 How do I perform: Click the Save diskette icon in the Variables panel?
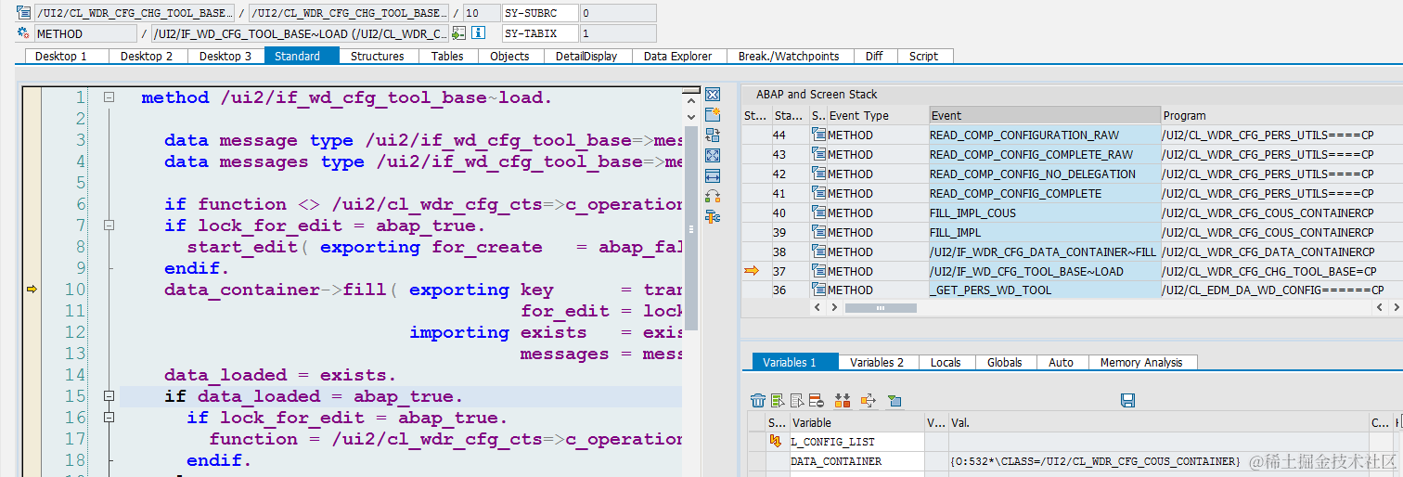click(1128, 401)
